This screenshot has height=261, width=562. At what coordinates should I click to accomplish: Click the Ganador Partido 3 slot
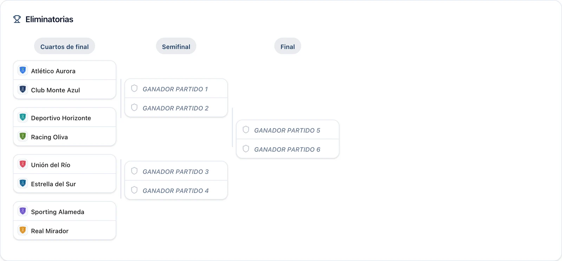176,171
